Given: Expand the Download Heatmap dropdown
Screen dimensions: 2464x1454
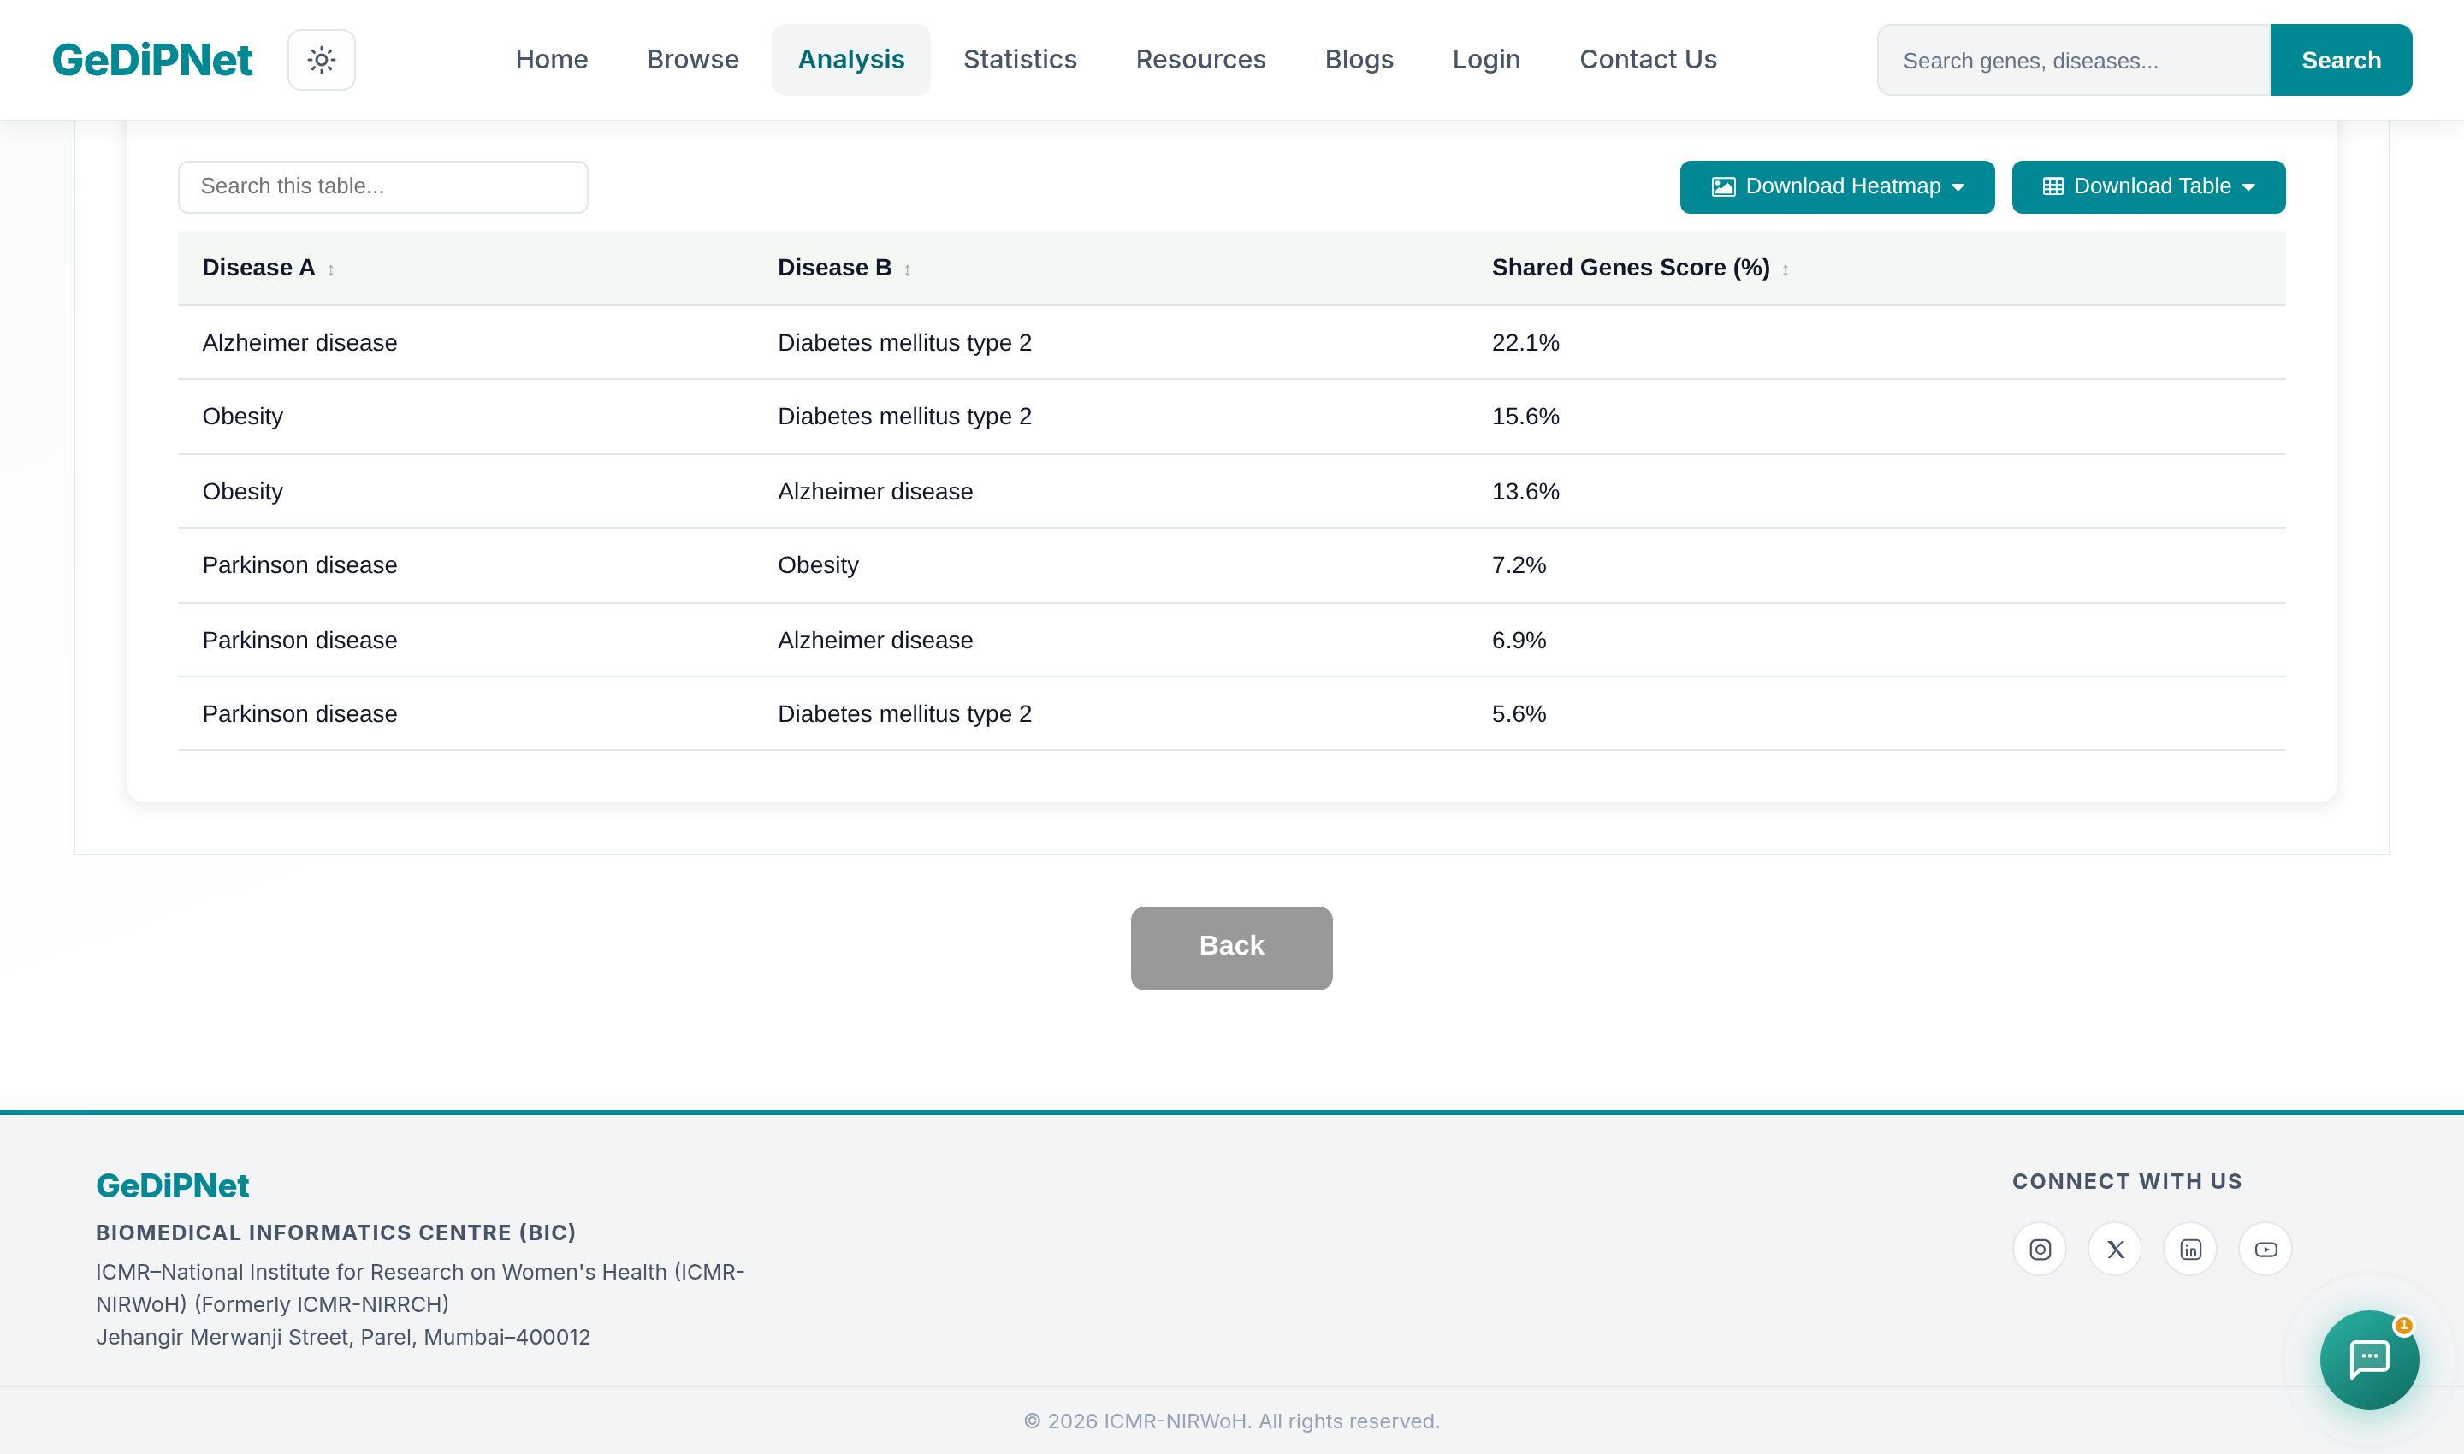Looking at the screenshot, I should coord(1837,187).
